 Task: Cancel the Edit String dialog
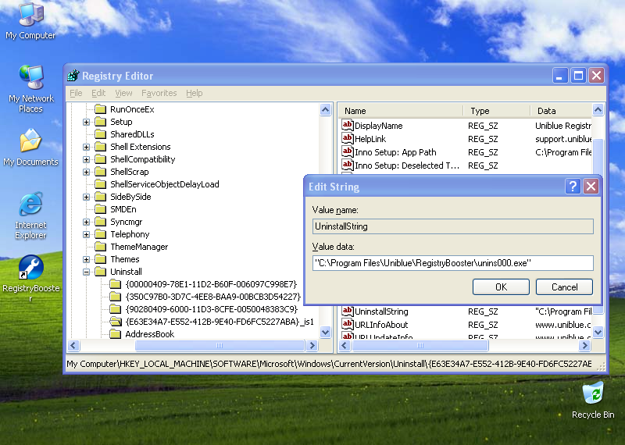coord(564,287)
